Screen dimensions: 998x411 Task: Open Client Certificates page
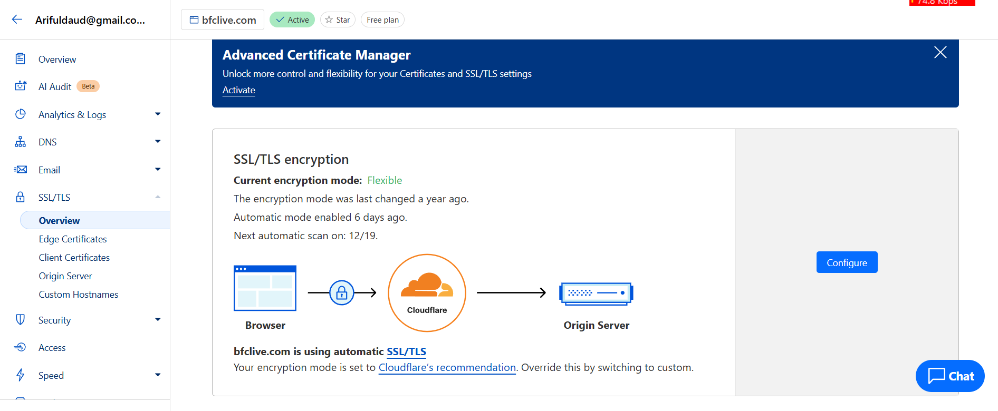tap(74, 258)
